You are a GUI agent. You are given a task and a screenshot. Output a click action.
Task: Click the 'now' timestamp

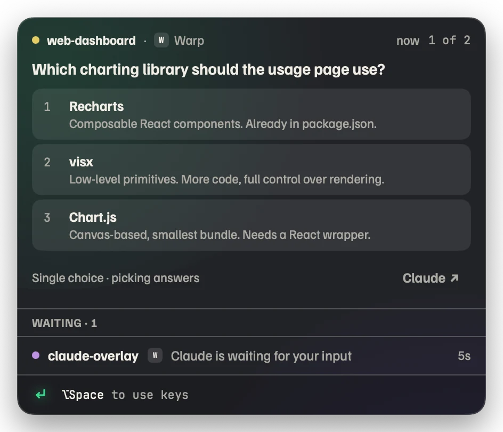pos(408,41)
